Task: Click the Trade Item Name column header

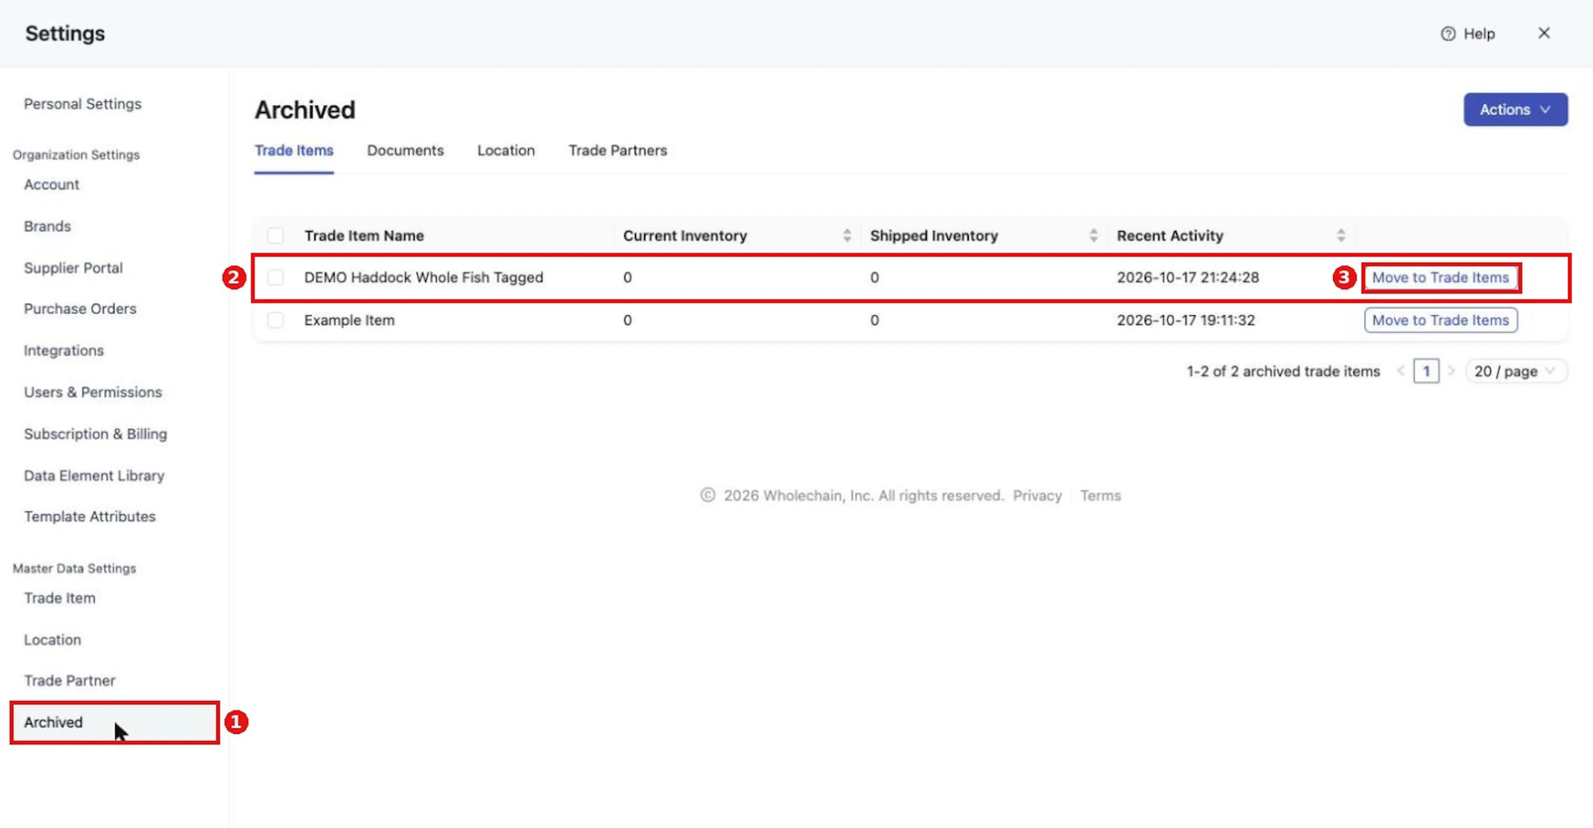Action: 364,236
